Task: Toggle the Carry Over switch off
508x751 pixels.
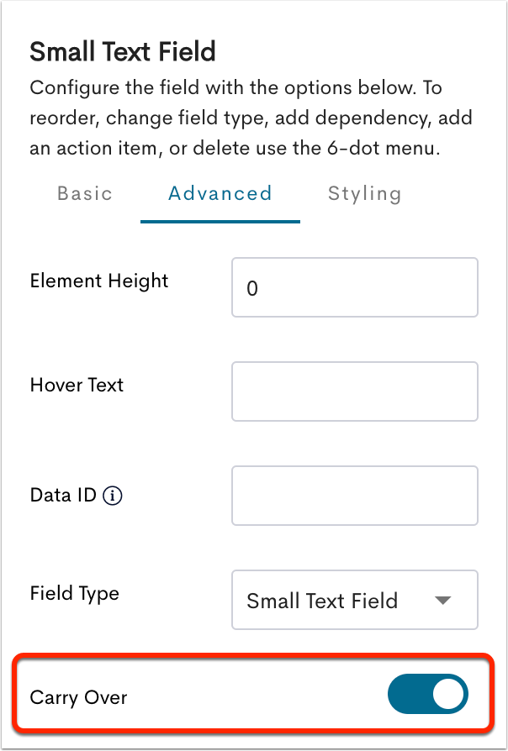Action: click(428, 694)
